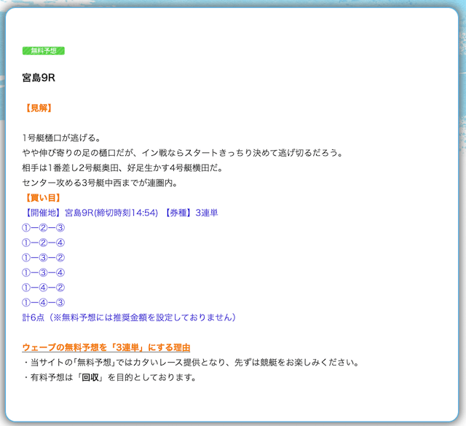The width and height of the screenshot is (466, 426).
Task: Click the bet combination ①ー②ー④
Action: (x=44, y=243)
